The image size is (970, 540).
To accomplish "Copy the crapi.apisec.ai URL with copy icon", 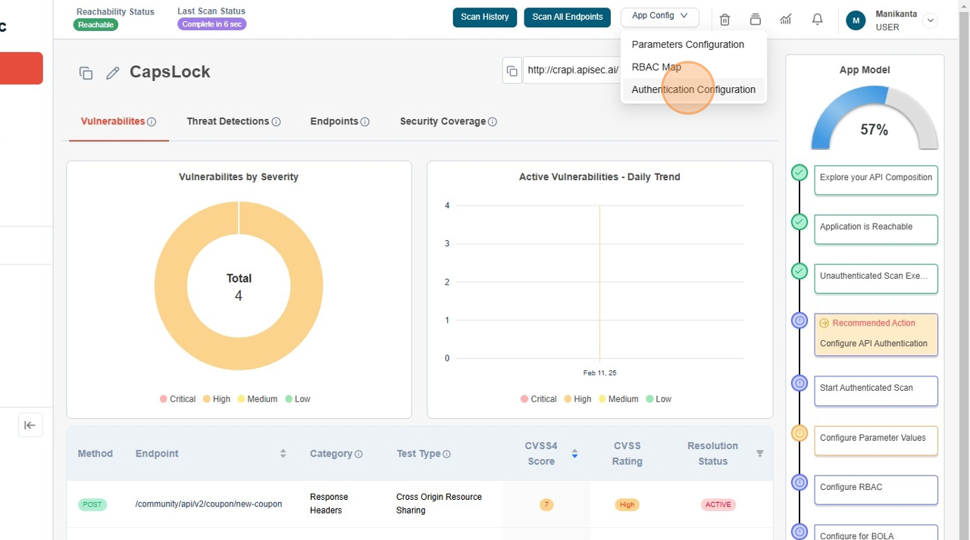I will pos(512,70).
